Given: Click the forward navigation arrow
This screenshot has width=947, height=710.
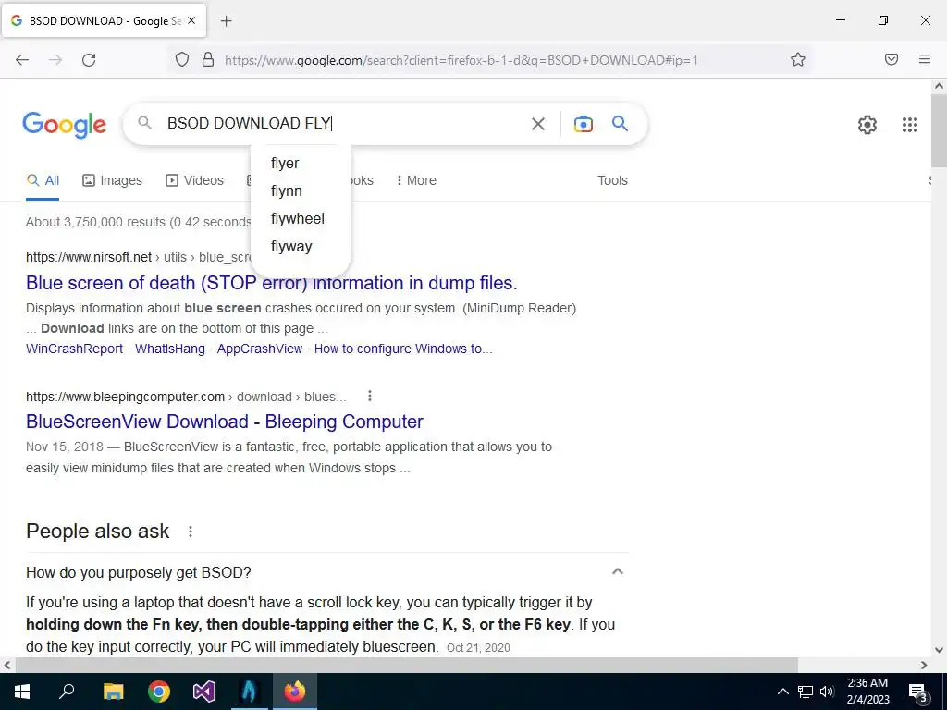Looking at the screenshot, I should click(55, 59).
